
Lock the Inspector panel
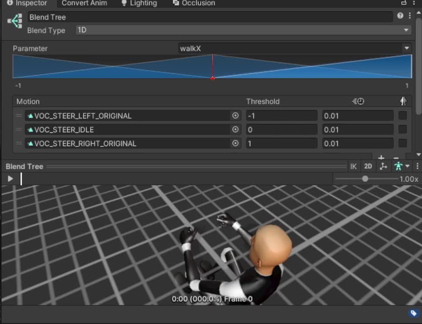point(404,3)
